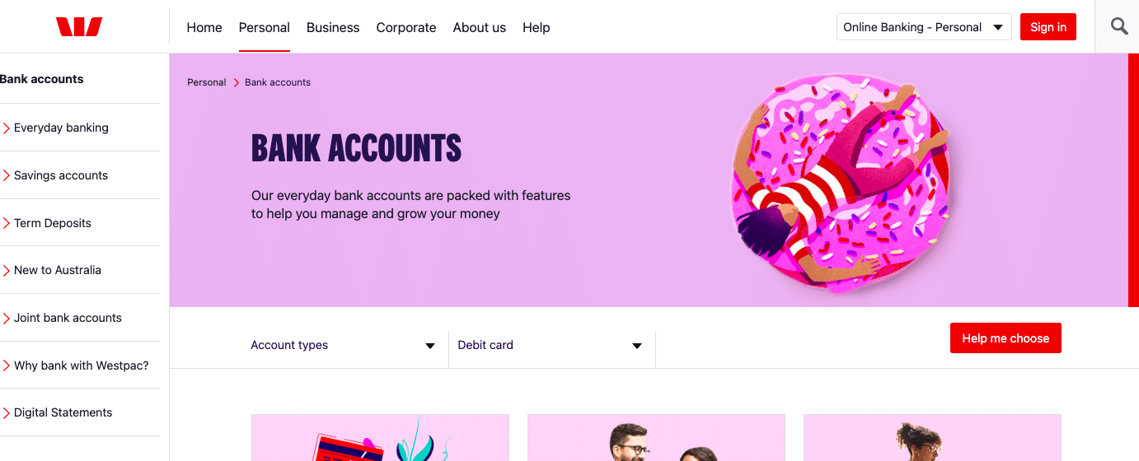Click the Personal breadcrumb link
Image resolution: width=1139 pixels, height=461 pixels.
[207, 82]
